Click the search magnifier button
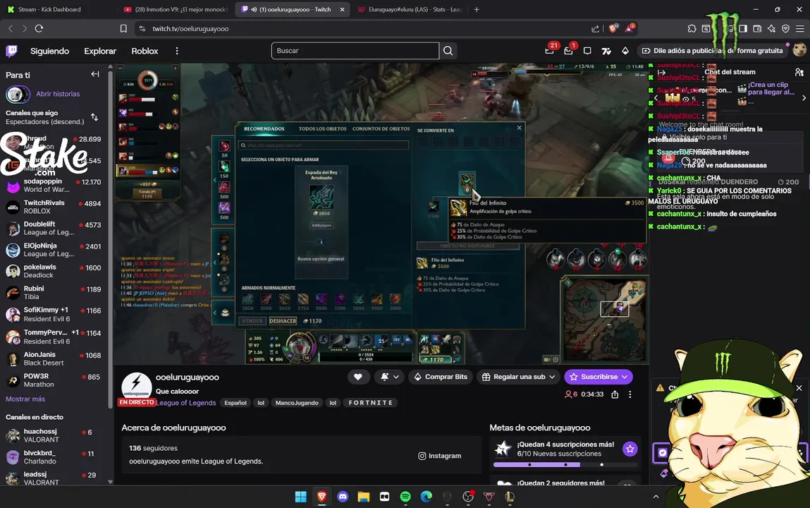 448,51
